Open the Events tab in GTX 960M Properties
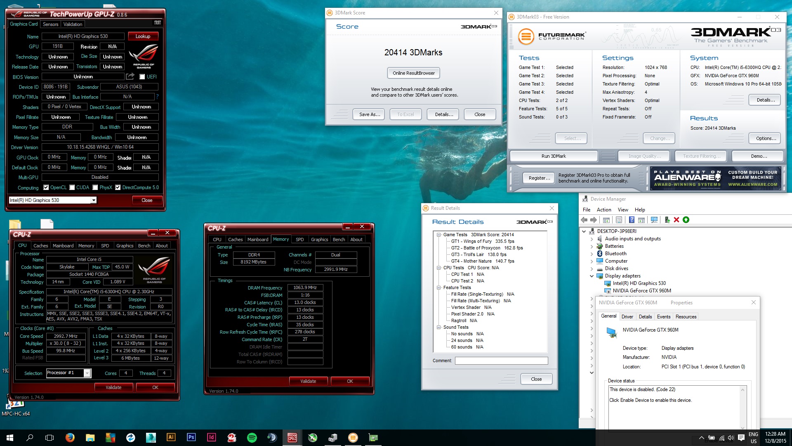 (x=664, y=317)
